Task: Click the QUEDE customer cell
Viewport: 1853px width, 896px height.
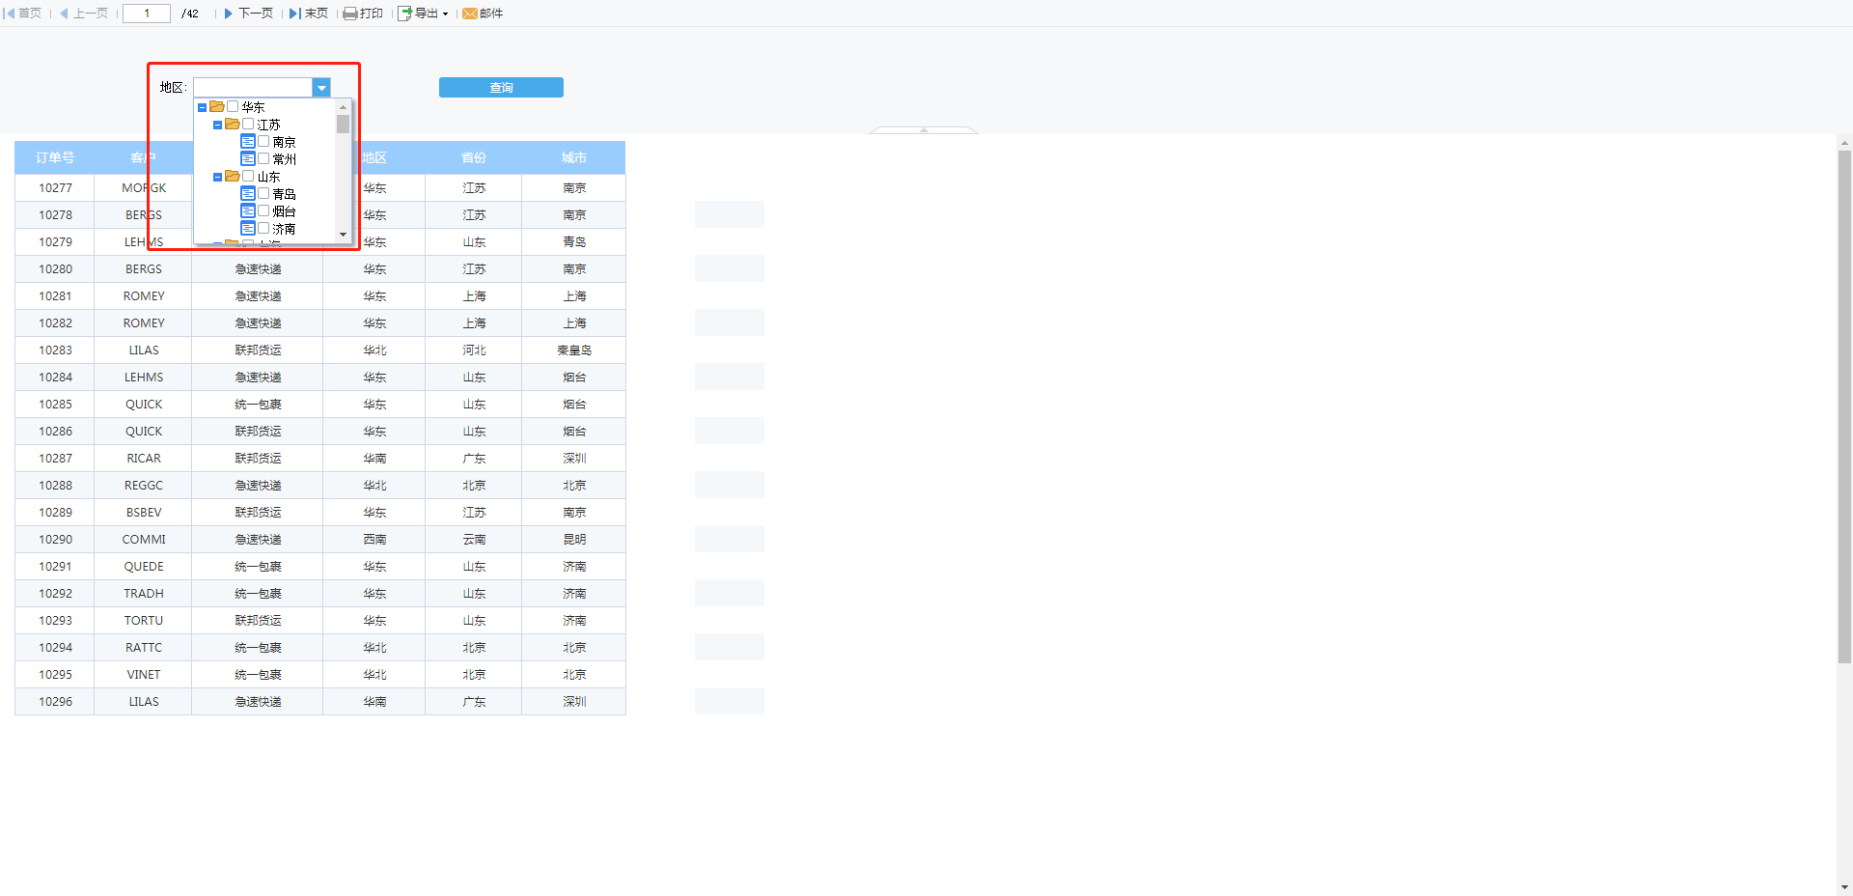Action: 144,567
